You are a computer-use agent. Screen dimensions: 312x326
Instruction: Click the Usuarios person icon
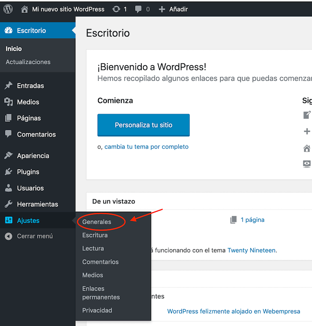click(x=8, y=188)
